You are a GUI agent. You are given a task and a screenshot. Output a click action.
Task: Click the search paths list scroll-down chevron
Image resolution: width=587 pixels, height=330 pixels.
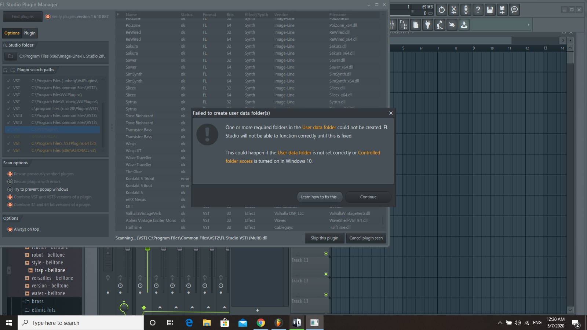(103, 150)
